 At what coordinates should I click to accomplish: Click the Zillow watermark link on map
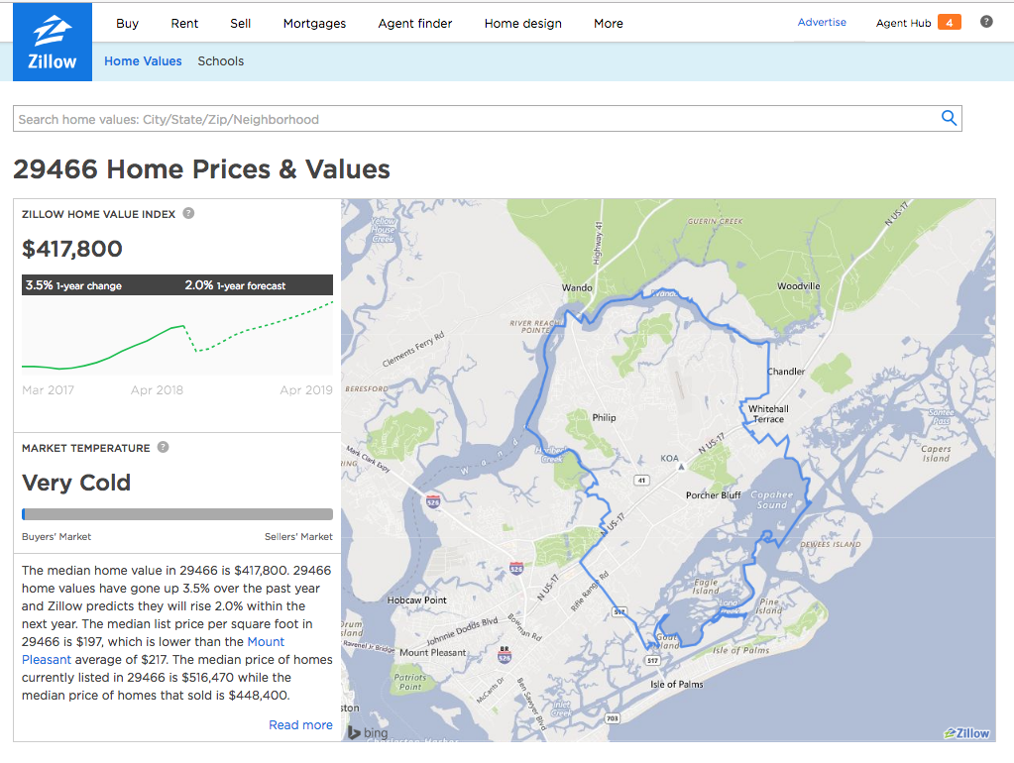(966, 732)
